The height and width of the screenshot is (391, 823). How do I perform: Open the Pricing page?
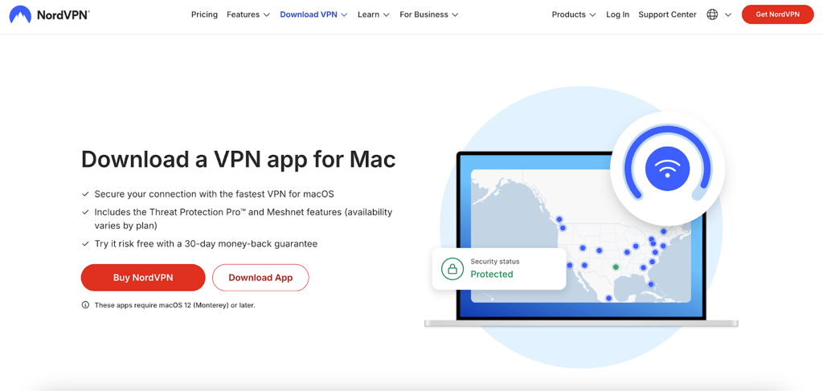[204, 14]
